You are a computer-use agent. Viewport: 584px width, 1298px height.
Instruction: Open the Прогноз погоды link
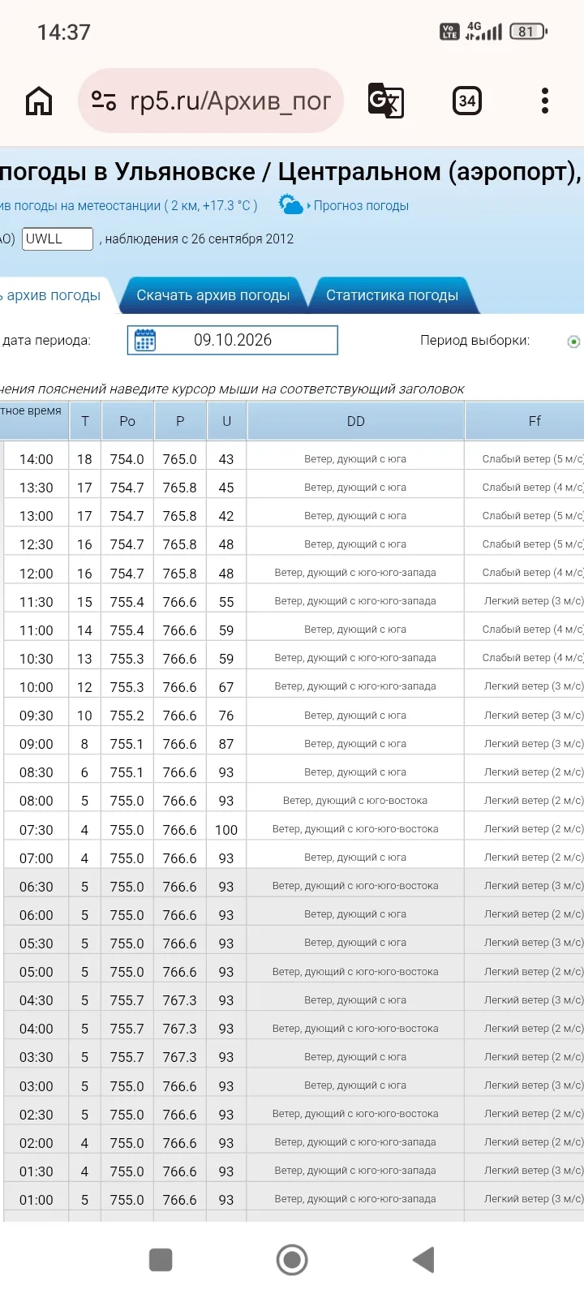pyautogui.click(x=361, y=206)
